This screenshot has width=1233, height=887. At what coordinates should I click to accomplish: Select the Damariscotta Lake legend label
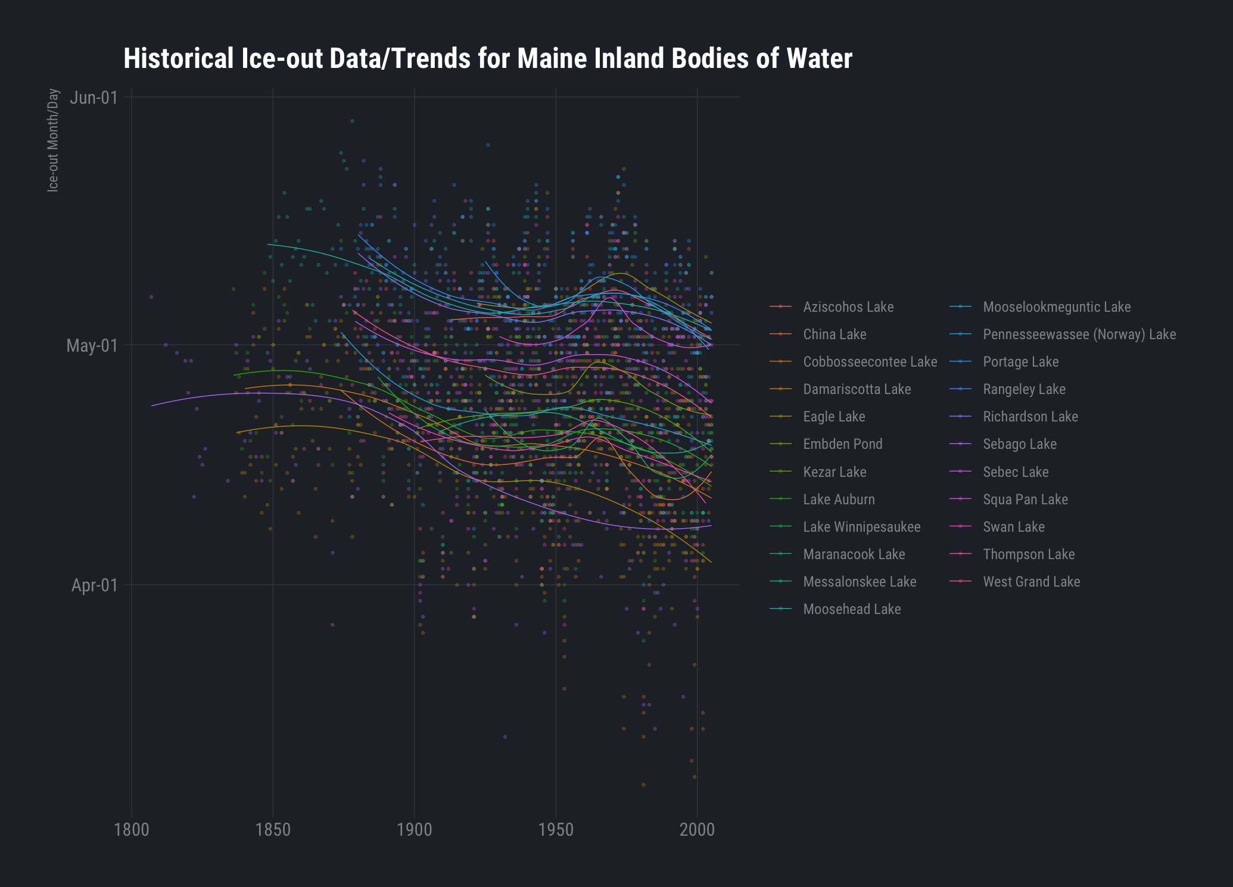pyautogui.click(x=857, y=389)
